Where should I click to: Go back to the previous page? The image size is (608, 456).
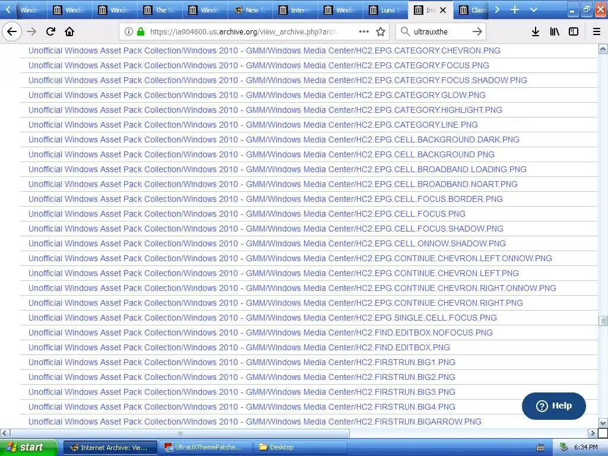click(12, 31)
